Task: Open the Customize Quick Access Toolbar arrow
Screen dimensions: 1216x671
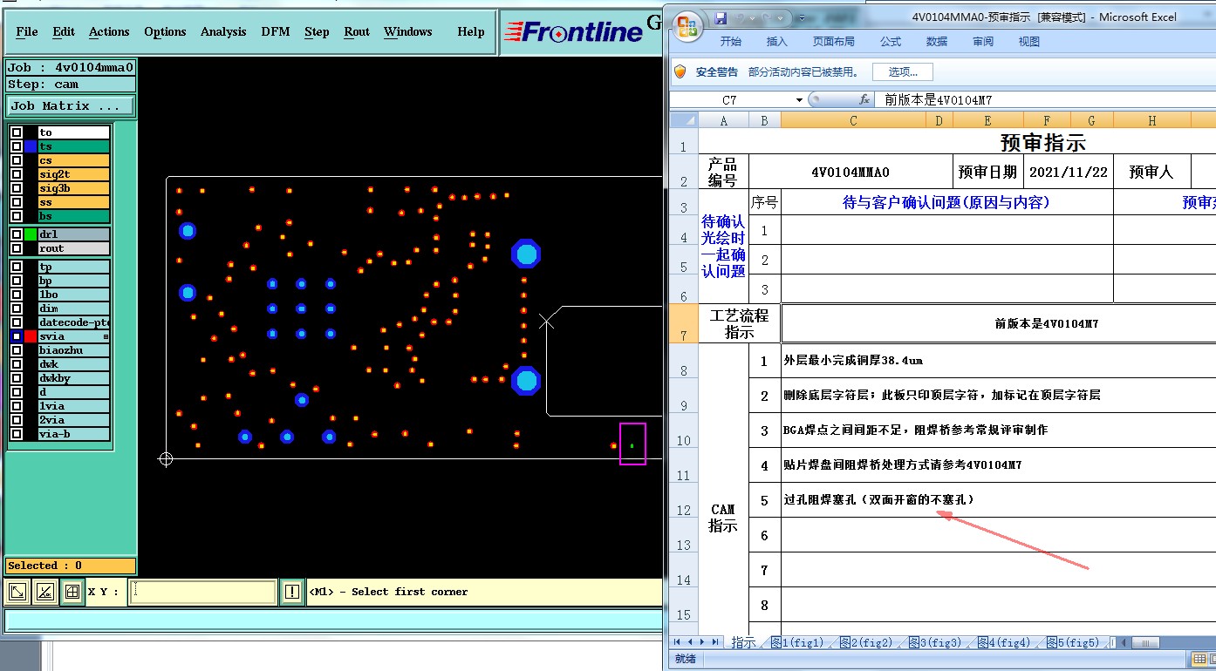Action: pyautogui.click(x=803, y=17)
